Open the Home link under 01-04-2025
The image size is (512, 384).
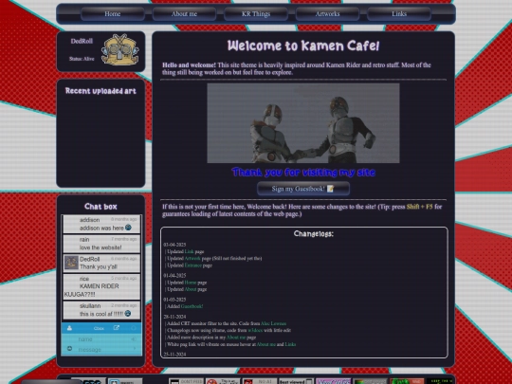191,283
